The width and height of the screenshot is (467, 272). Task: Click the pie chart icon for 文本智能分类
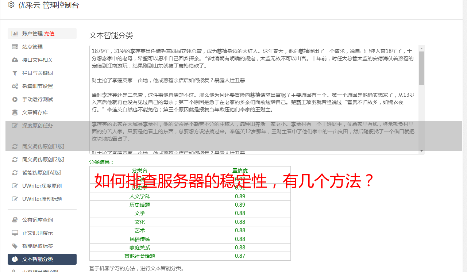pos(15,259)
